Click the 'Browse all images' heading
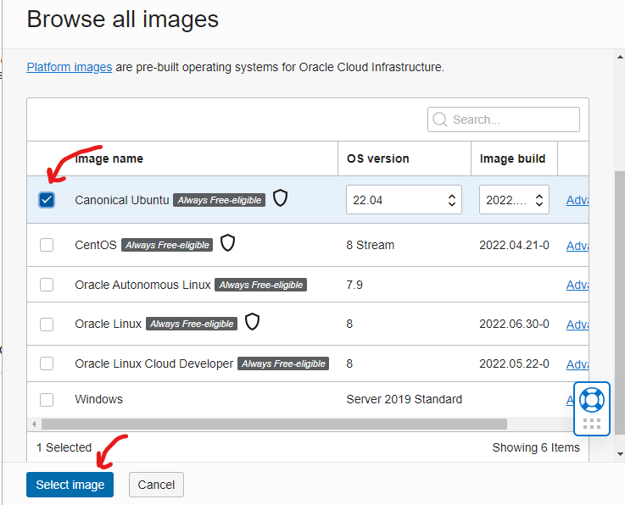Screen dimensions: 625x505 [x=123, y=19]
